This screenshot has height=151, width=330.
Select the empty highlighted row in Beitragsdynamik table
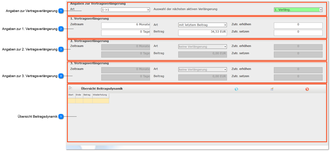pos(88,101)
